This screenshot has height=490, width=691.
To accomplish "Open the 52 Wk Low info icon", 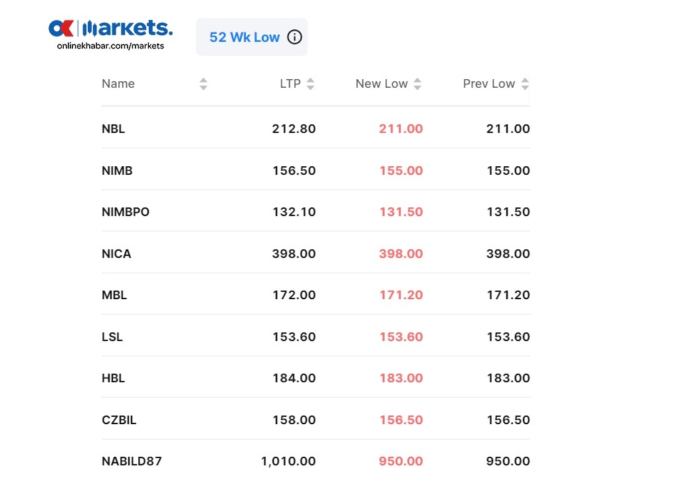I will coord(294,37).
